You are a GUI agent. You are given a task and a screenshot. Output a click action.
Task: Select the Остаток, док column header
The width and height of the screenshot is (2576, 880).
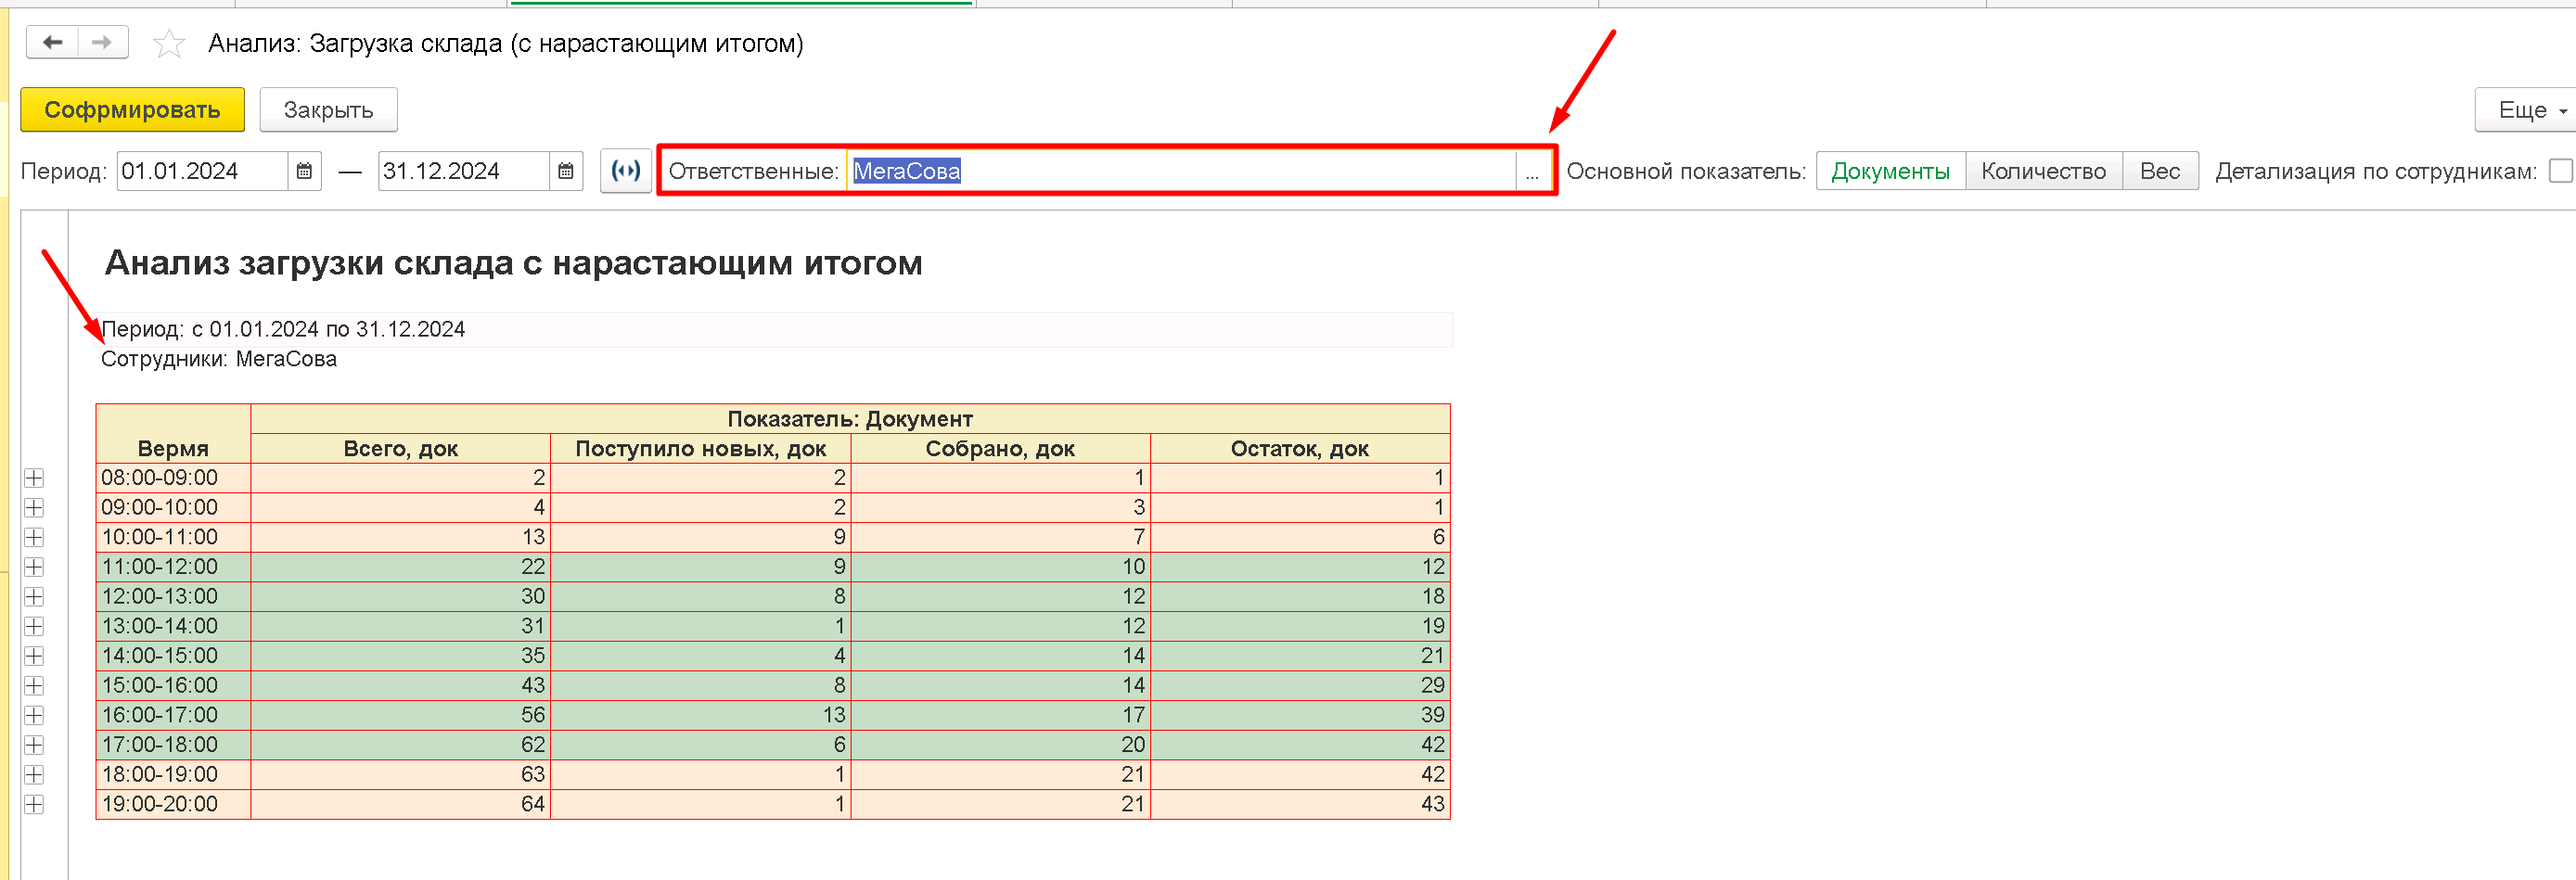click(x=1300, y=448)
